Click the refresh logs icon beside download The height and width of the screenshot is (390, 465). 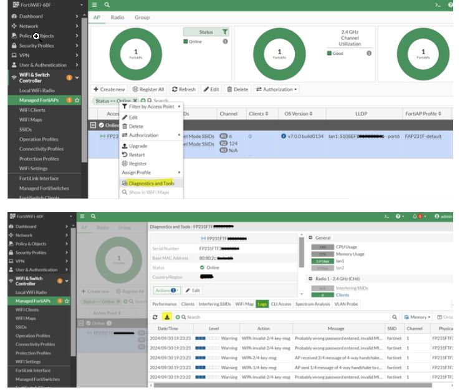[155, 317]
